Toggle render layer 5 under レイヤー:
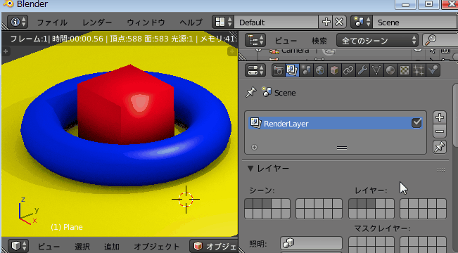This screenshot has width=458, height=253. (390, 204)
